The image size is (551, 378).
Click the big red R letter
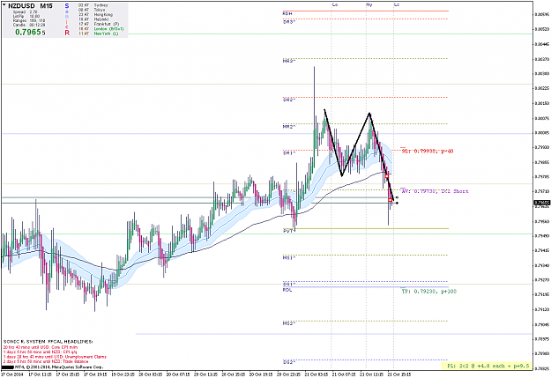tap(67, 33)
